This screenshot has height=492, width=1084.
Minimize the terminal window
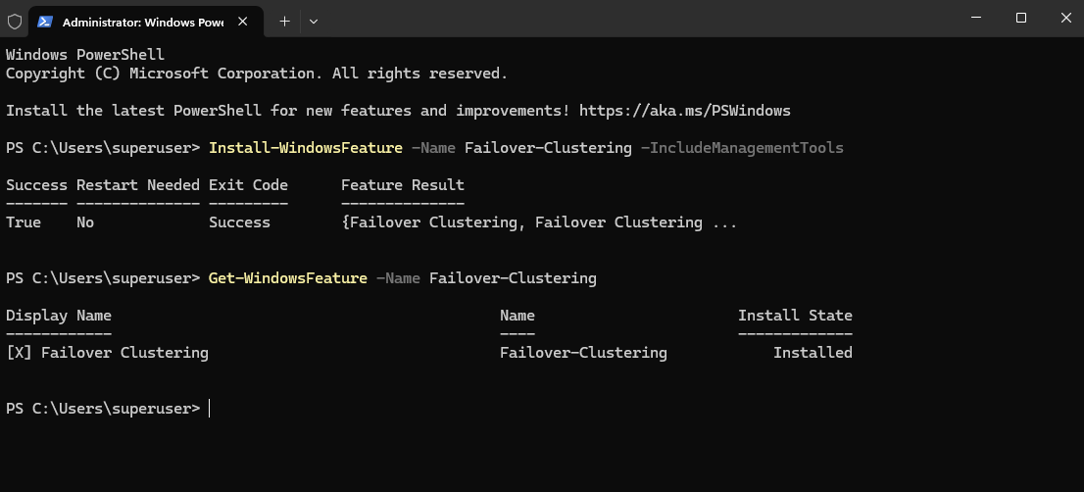pyautogui.click(x=975, y=18)
